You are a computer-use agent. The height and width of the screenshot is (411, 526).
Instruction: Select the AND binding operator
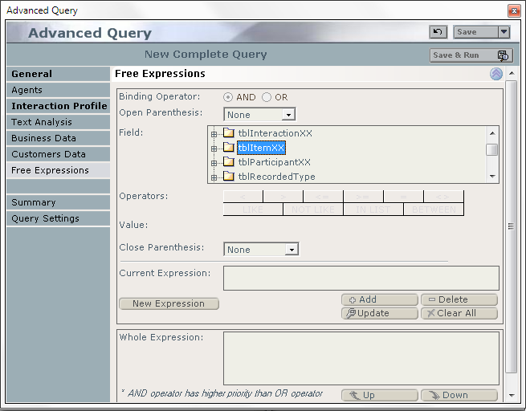(x=228, y=97)
